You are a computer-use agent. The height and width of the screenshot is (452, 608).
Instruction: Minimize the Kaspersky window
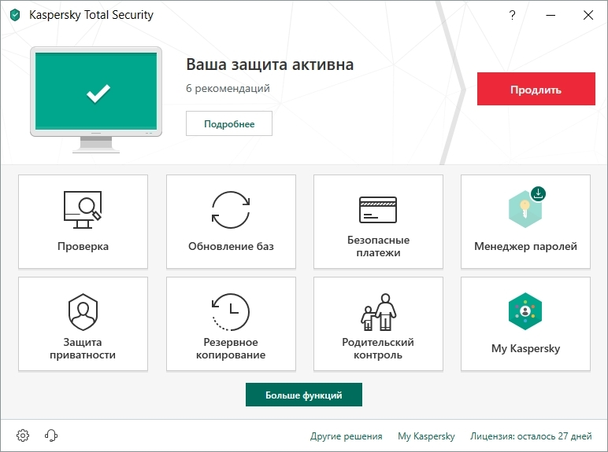click(x=551, y=15)
